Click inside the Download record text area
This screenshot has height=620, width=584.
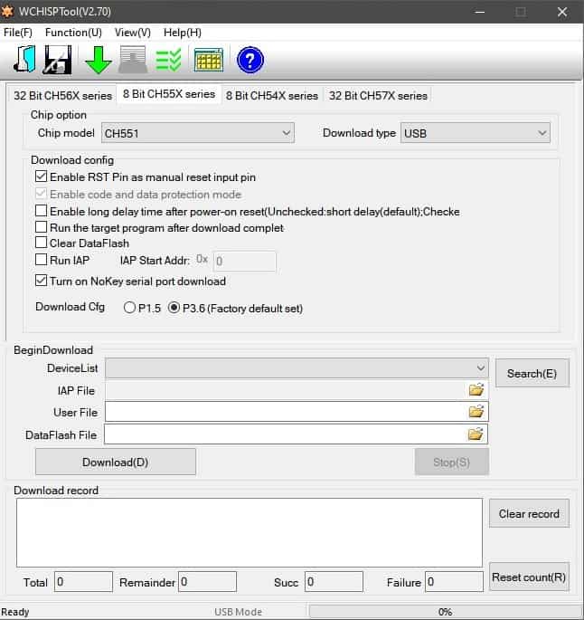(250, 532)
